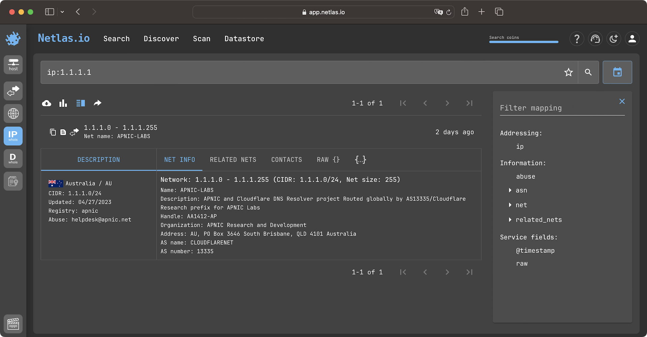This screenshot has height=337, width=647.
Task: Click the share results arrow icon
Action: coord(97,103)
